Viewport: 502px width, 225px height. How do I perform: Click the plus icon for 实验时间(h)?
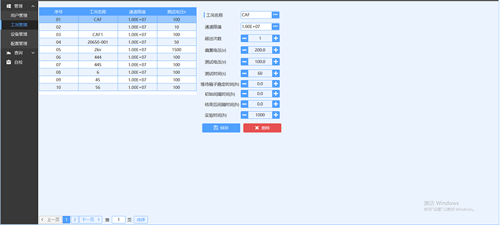[276, 115]
